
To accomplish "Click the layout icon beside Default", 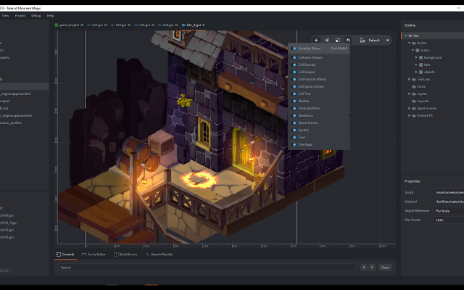I will (362, 41).
